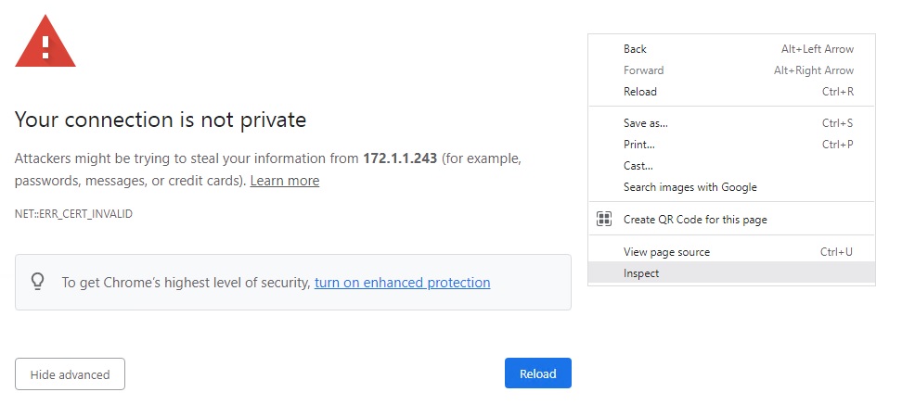Choose Reload in the context menu
Screen dimensions: 902x405
pyautogui.click(x=640, y=92)
